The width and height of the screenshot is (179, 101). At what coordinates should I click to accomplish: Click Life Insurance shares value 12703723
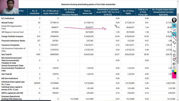pyautogui.click(x=54, y=50)
